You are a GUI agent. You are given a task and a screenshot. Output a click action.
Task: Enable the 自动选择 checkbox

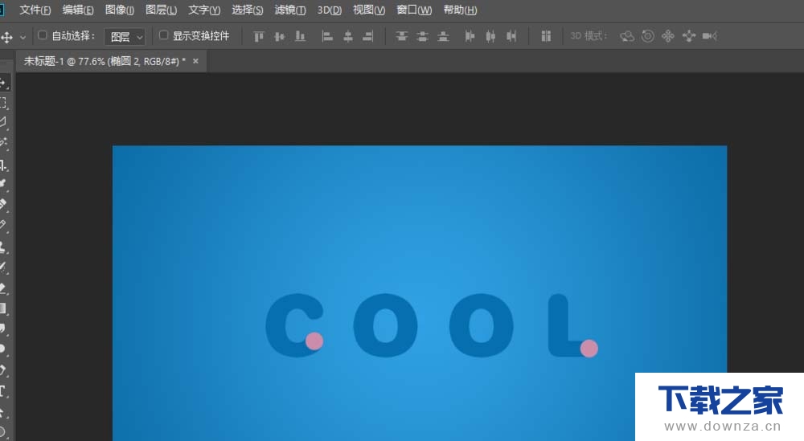point(43,35)
